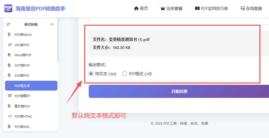Choose PDF转文本 in the sidebar
This screenshot has width=269, height=138.
31,86
